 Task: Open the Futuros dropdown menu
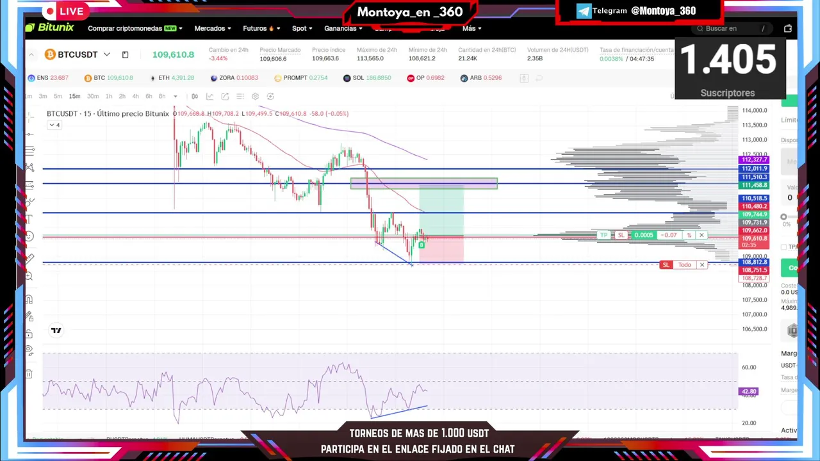(x=261, y=28)
